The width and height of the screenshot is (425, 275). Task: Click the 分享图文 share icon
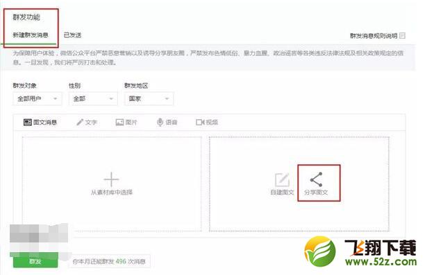point(316,179)
